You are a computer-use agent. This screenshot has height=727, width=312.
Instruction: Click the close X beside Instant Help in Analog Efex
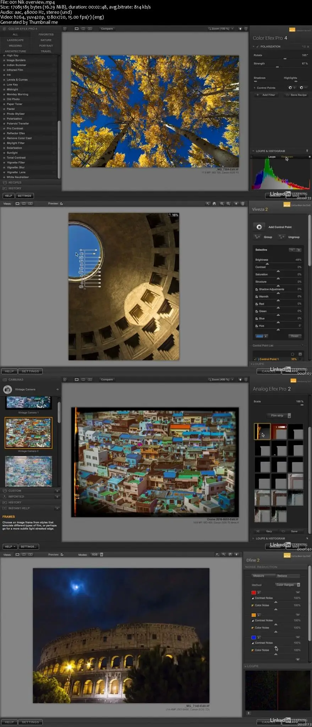click(57, 508)
